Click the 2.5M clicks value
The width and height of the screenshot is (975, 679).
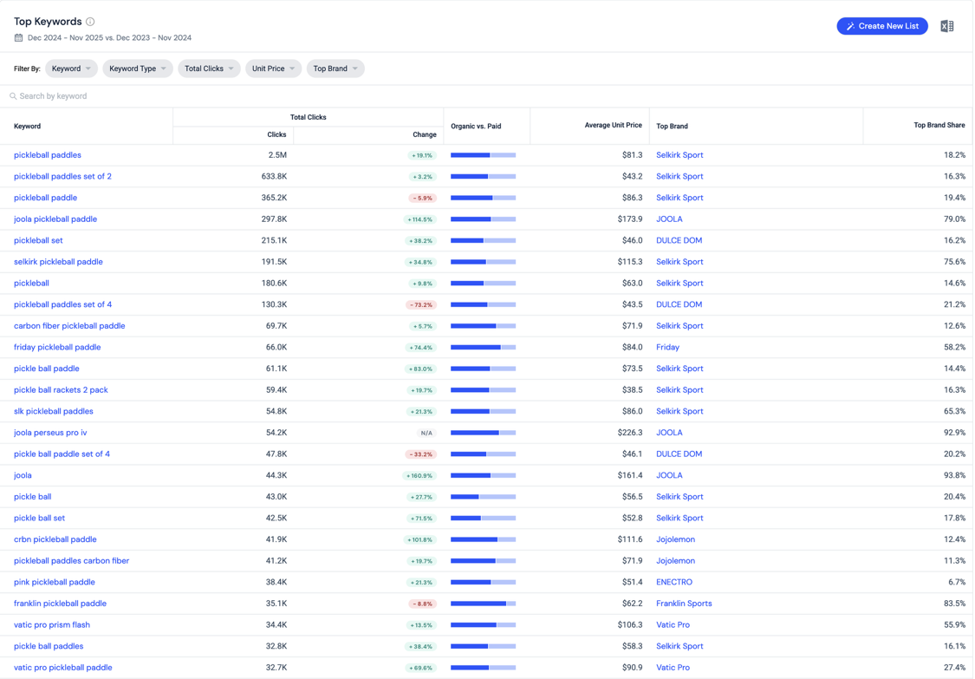tap(277, 155)
